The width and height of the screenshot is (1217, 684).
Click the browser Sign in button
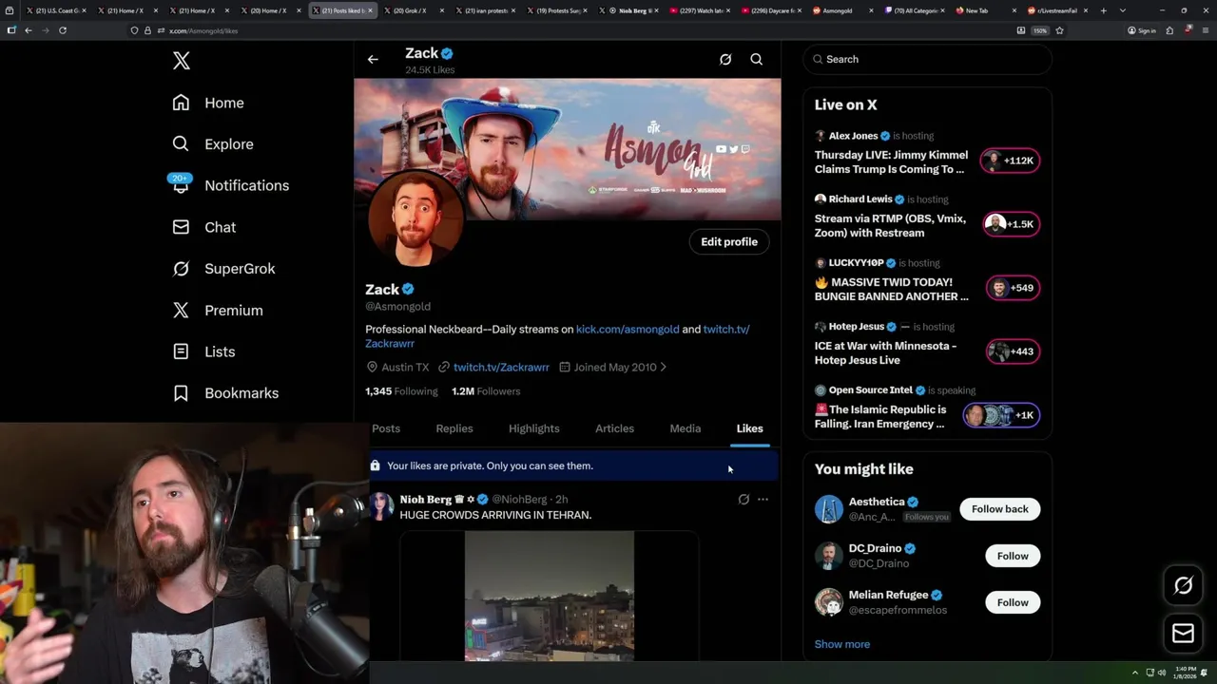pyautogui.click(x=1142, y=30)
